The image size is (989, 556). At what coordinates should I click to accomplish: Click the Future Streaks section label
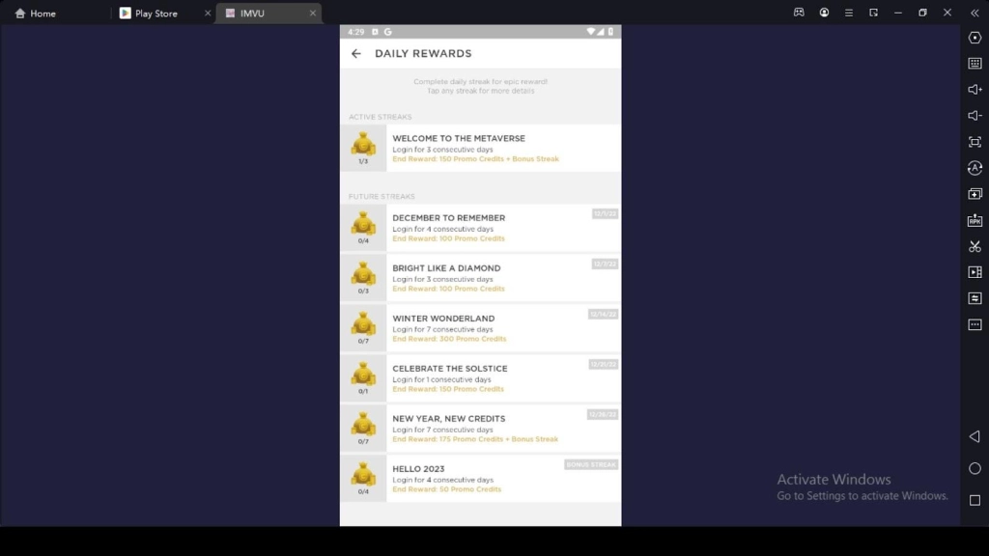tap(381, 197)
